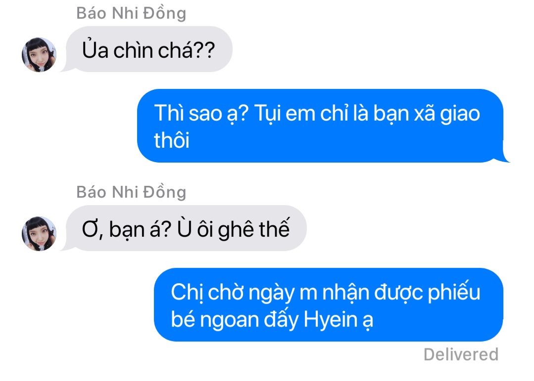The image size is (534, 381).
Task: Tap the "??" in the first gray message
Action: [x=205, y=50]
